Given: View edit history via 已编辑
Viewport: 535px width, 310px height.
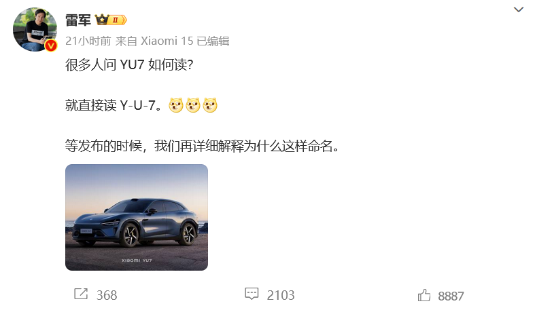Looking at the screenshot, I should 213,41.
